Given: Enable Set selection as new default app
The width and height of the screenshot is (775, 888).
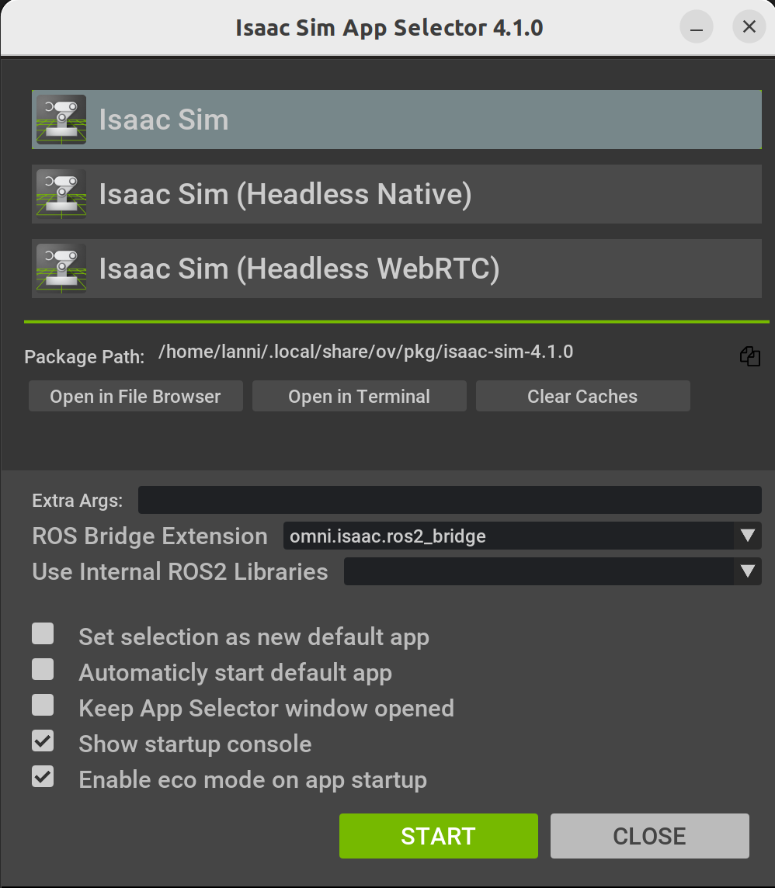Looking at the screenshot, I should pos(43,633).
